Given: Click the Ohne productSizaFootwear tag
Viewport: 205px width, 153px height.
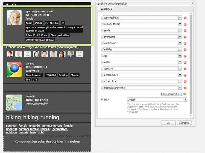Looking at the screenshot, I should [x=40, y=40].
